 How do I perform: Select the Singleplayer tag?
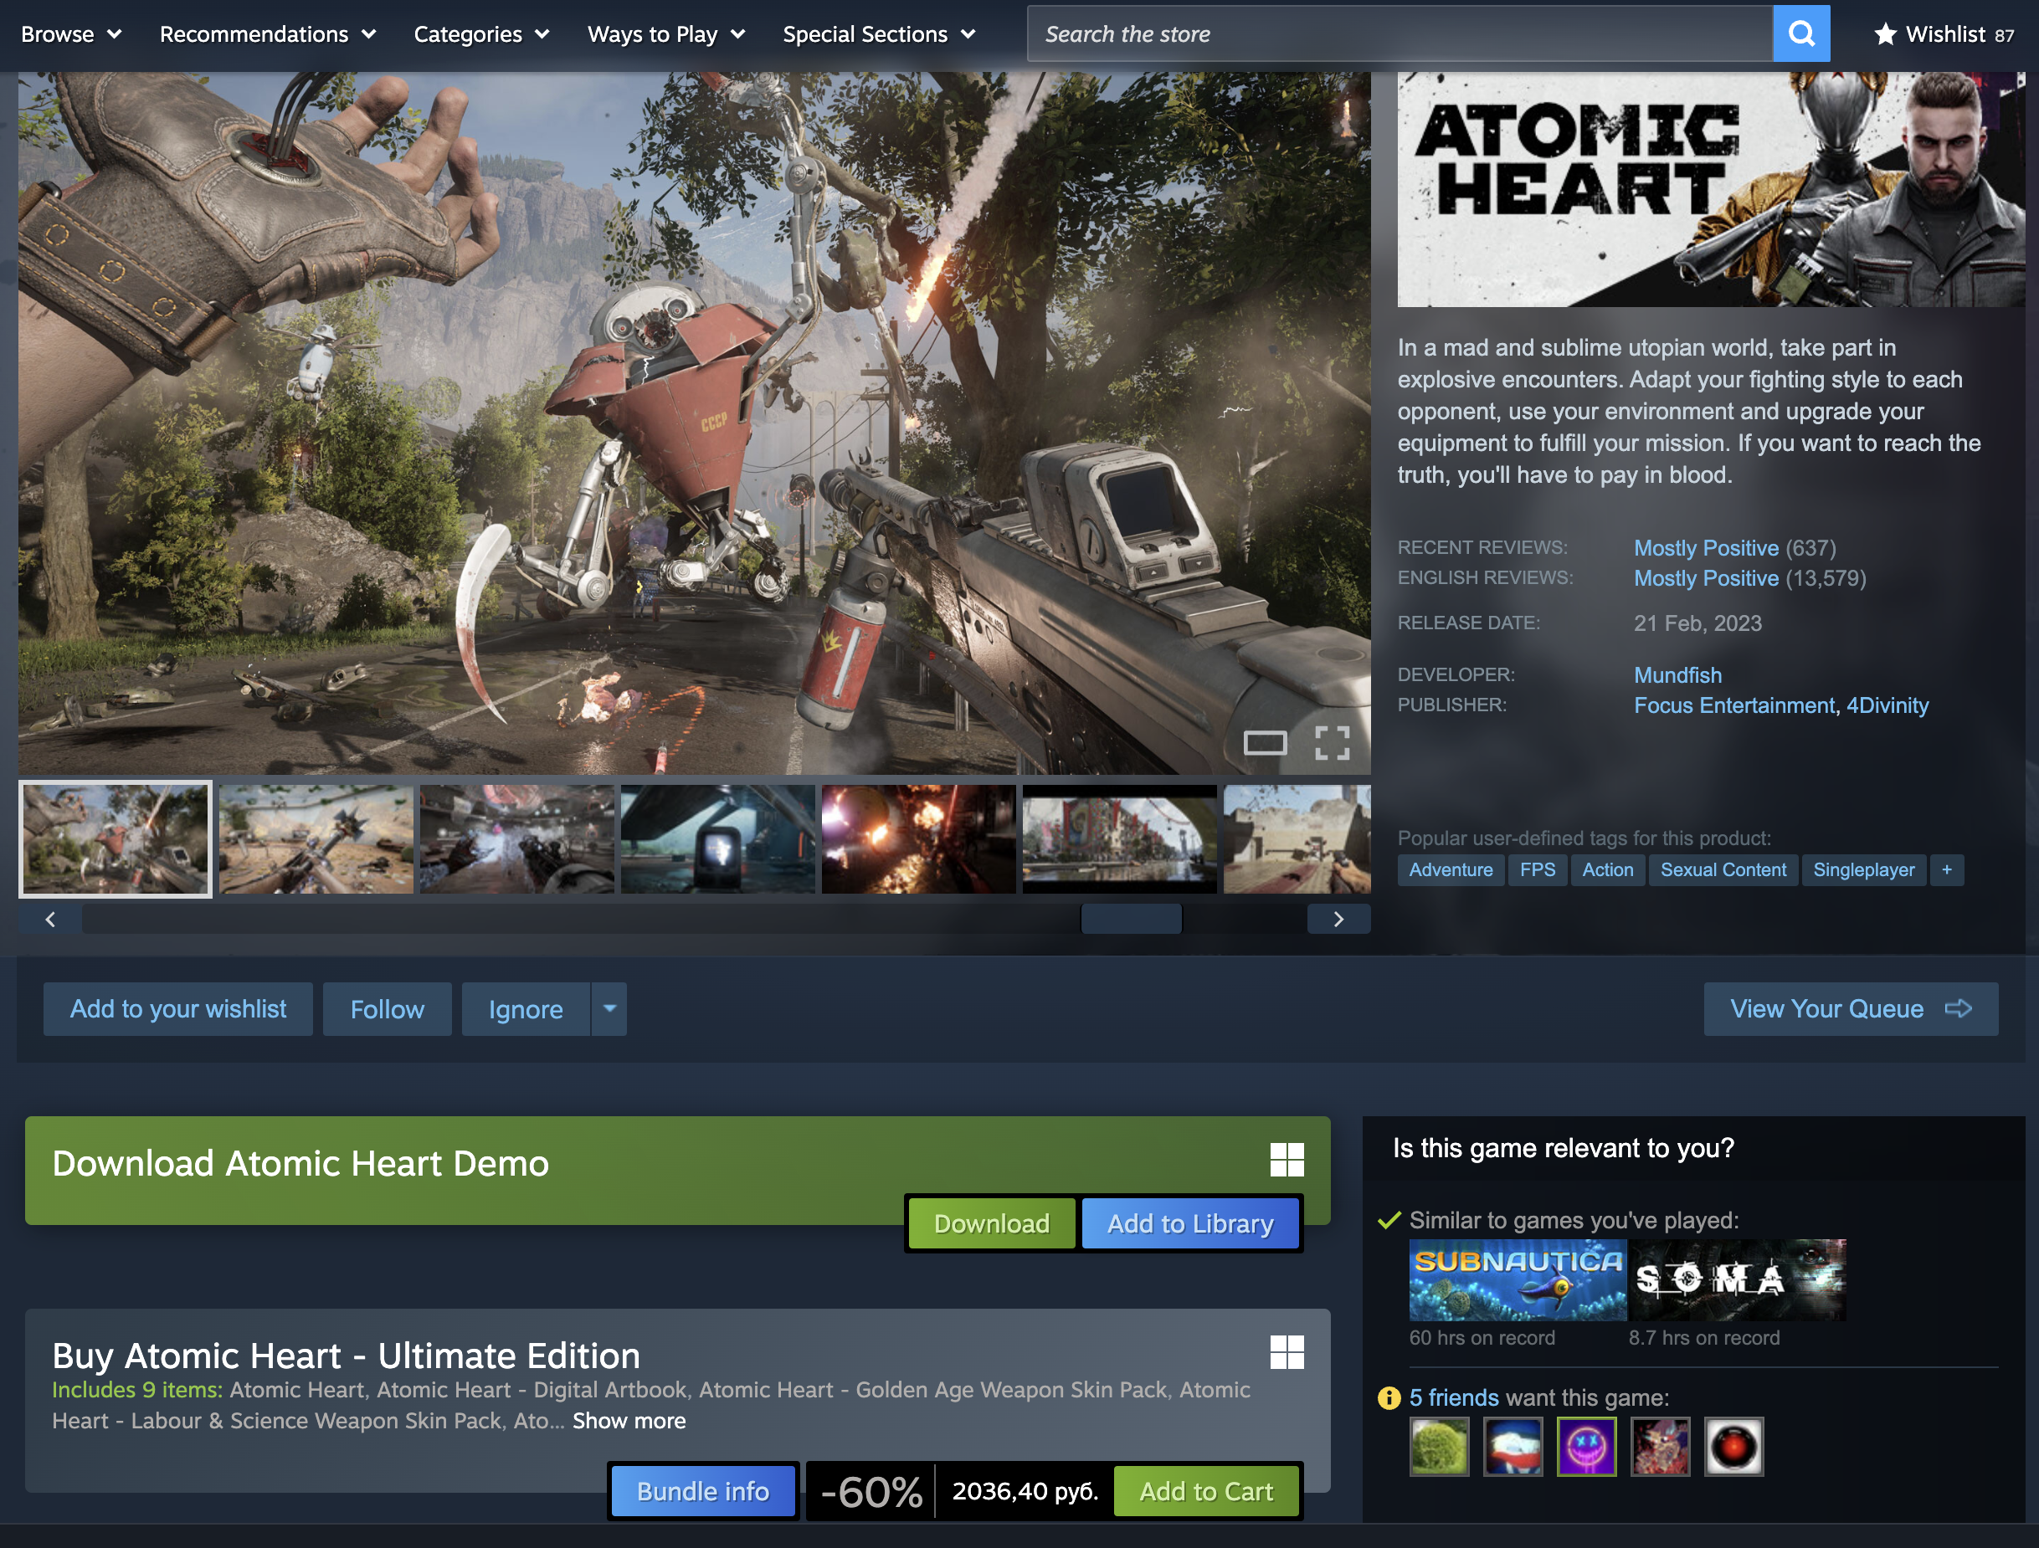tap(1864, 870)
